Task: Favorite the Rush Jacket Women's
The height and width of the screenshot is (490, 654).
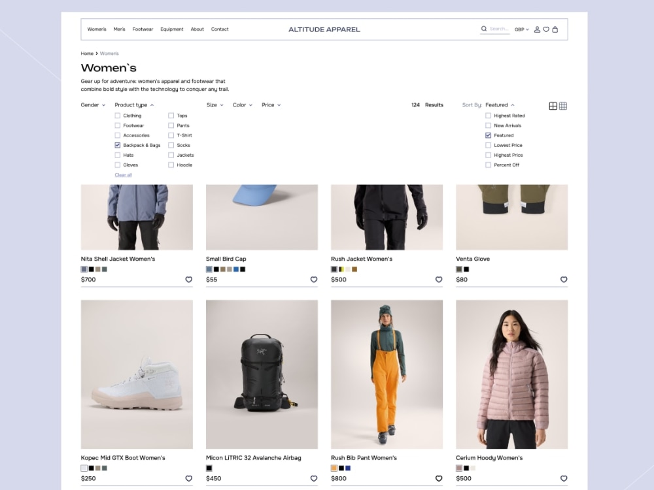Action: (x=439, y=280)
